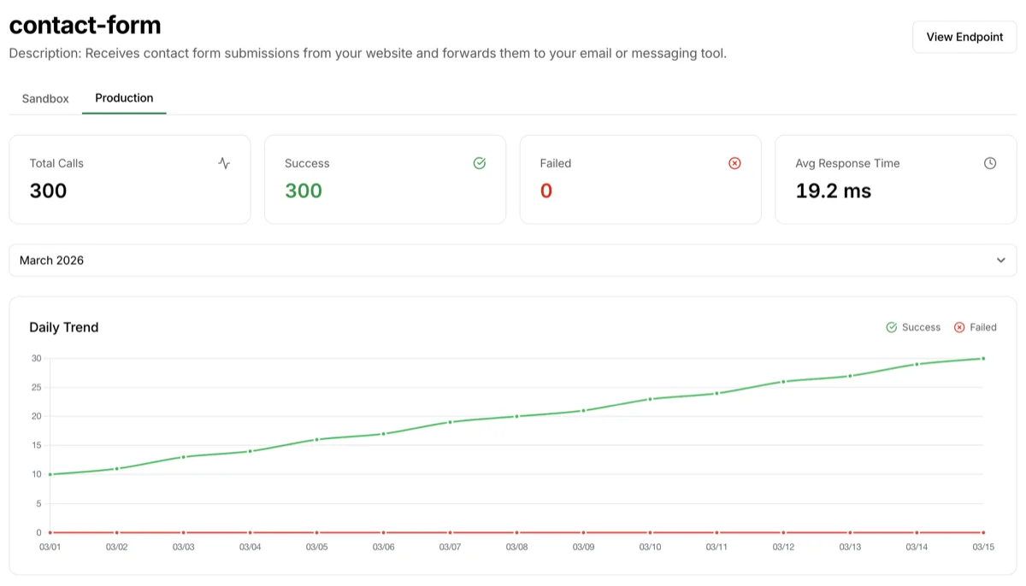Open the March 2026 month dropdown

pos(512,261)
